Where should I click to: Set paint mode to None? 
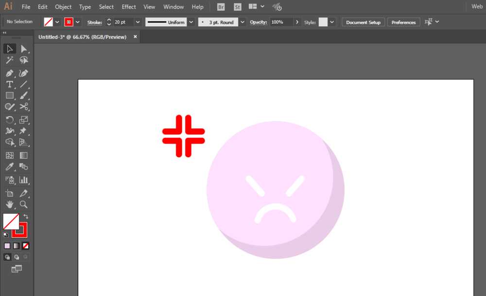(26, 246)
